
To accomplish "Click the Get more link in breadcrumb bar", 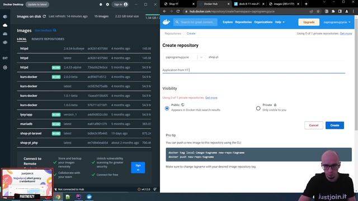I will click(x=346, y=33).
